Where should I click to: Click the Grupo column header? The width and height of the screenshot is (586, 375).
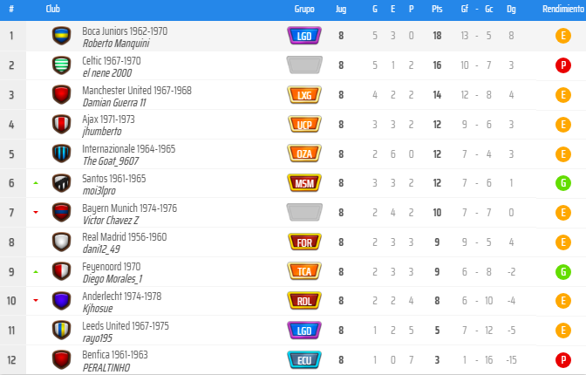coord(304,9)
